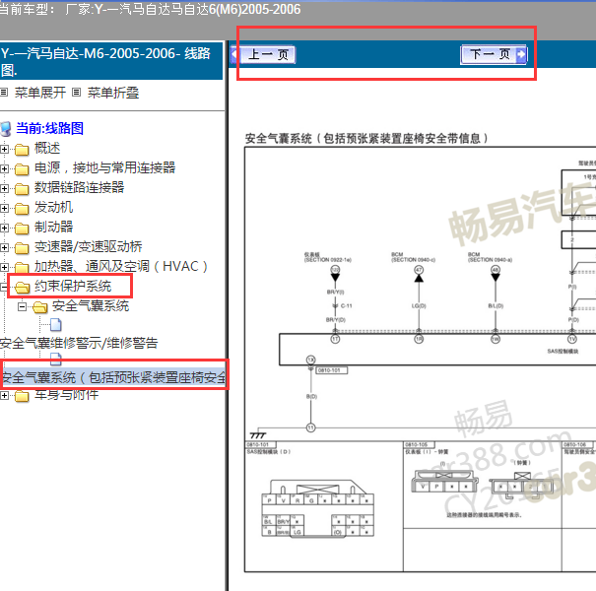Click the 概述 folder icon
Screen dimensions: 596x591
tap(22, 150)
